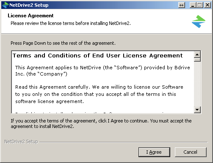Click the empty scrollbar track below the thumb
Viewport: 213px width, 163px height.
pos(197,84)
